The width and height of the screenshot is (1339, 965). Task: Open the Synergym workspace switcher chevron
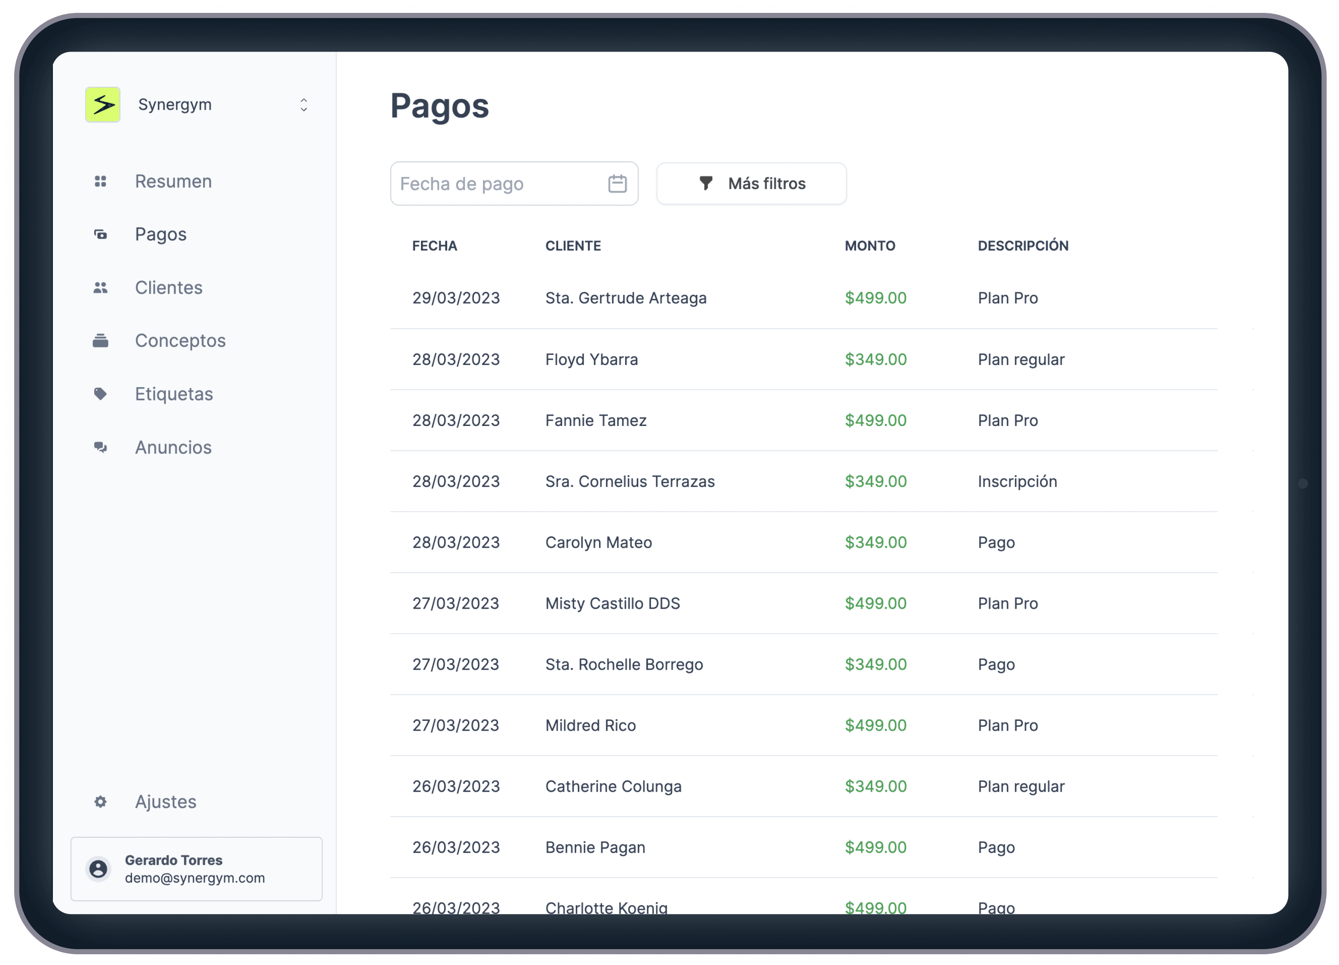(x=304, y=104)
